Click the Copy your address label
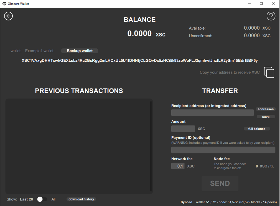The width and height of the screenshot is (280, 206). [230, 72]
